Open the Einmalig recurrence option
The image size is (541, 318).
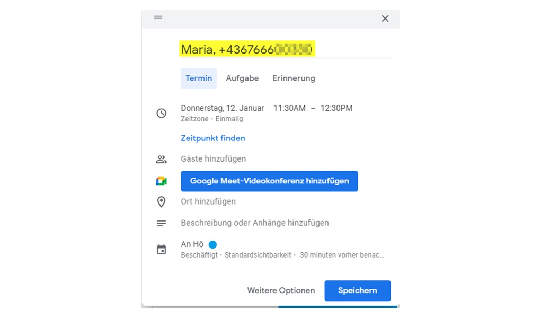[x=229, y=119]
